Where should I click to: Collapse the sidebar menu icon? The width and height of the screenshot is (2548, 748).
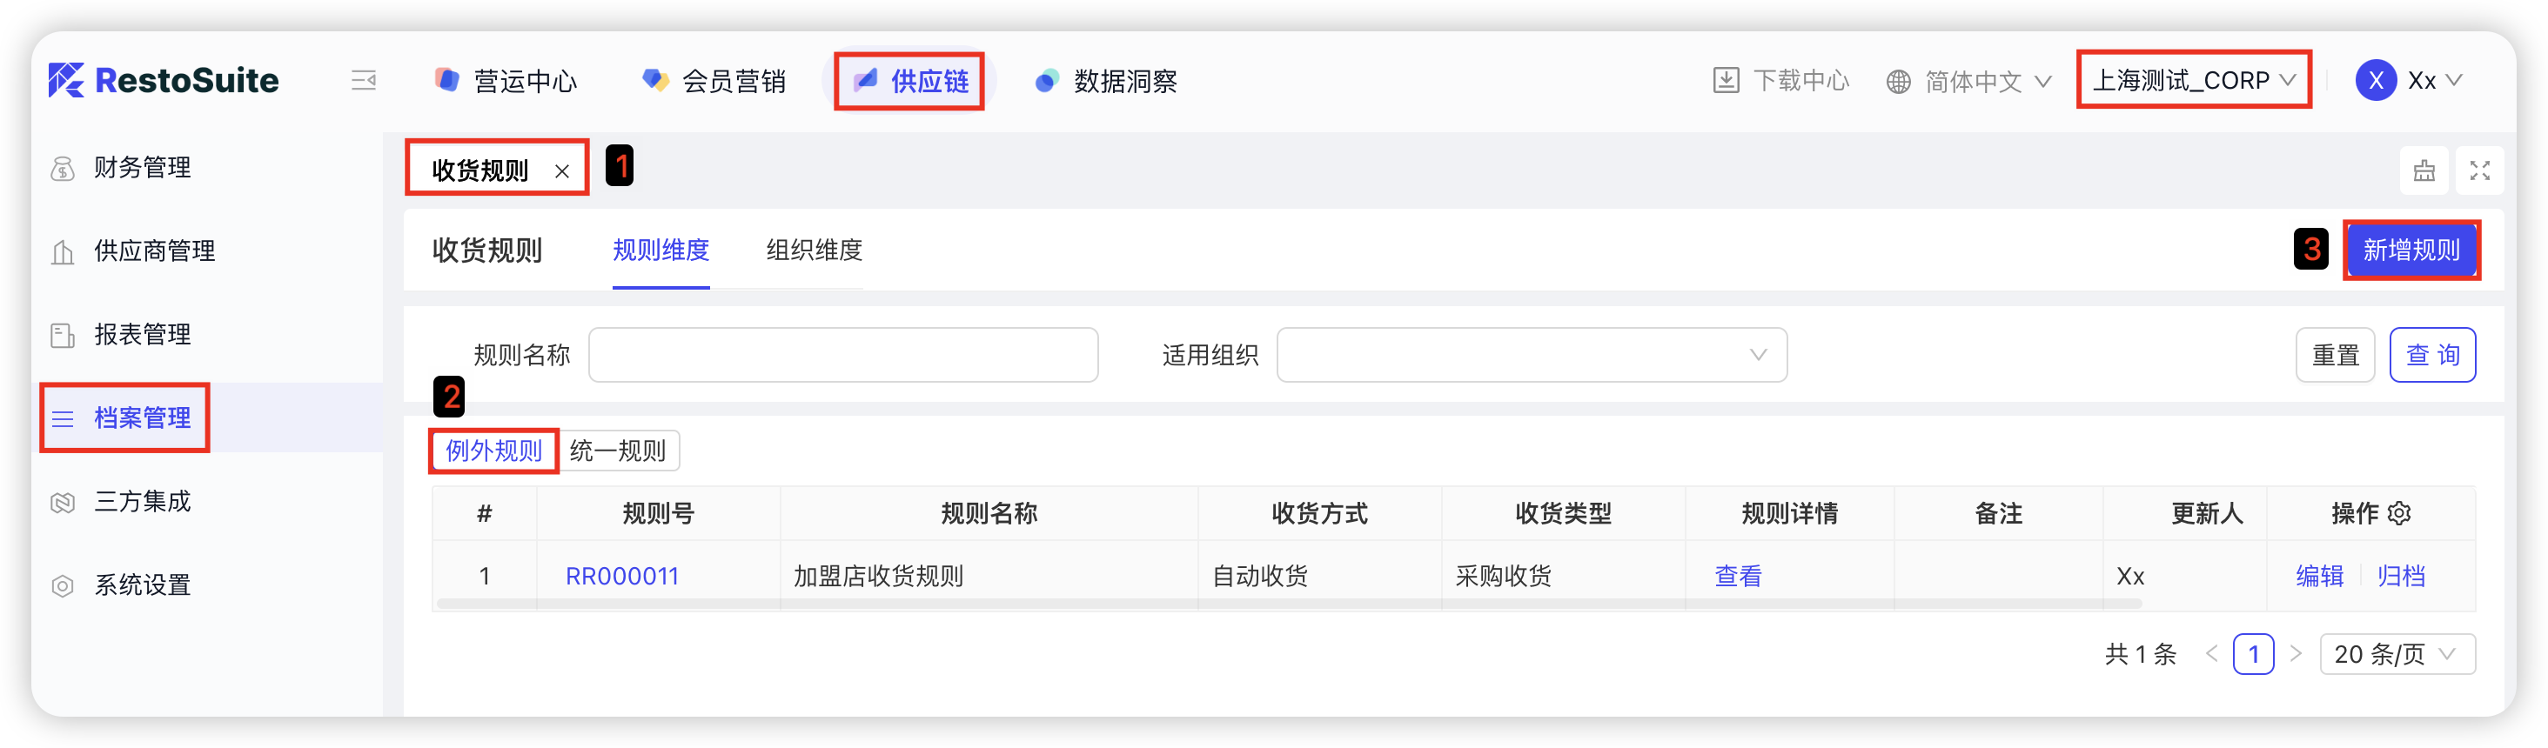(363, 81)
